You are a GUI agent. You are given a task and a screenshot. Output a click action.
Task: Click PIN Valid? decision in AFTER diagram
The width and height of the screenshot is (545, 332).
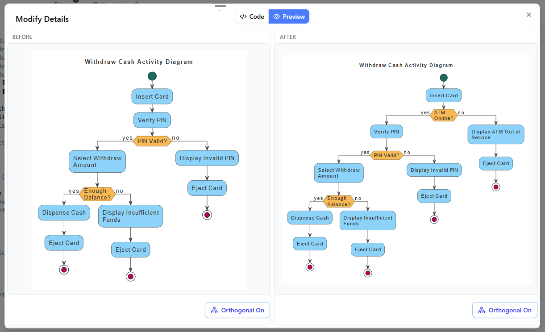coord(387,155)
